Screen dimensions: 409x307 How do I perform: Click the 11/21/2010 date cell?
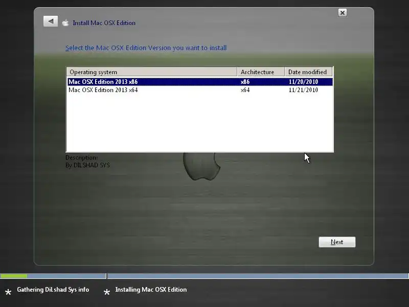[x=303, y=90]
